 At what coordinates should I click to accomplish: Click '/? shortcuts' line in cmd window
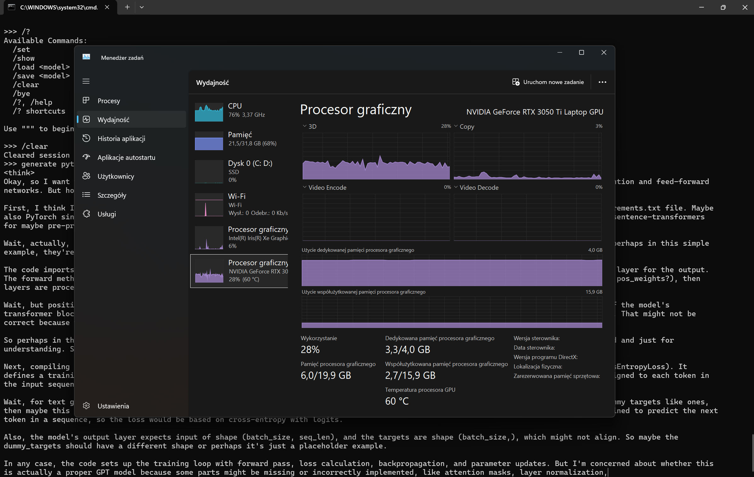[39, 111]
